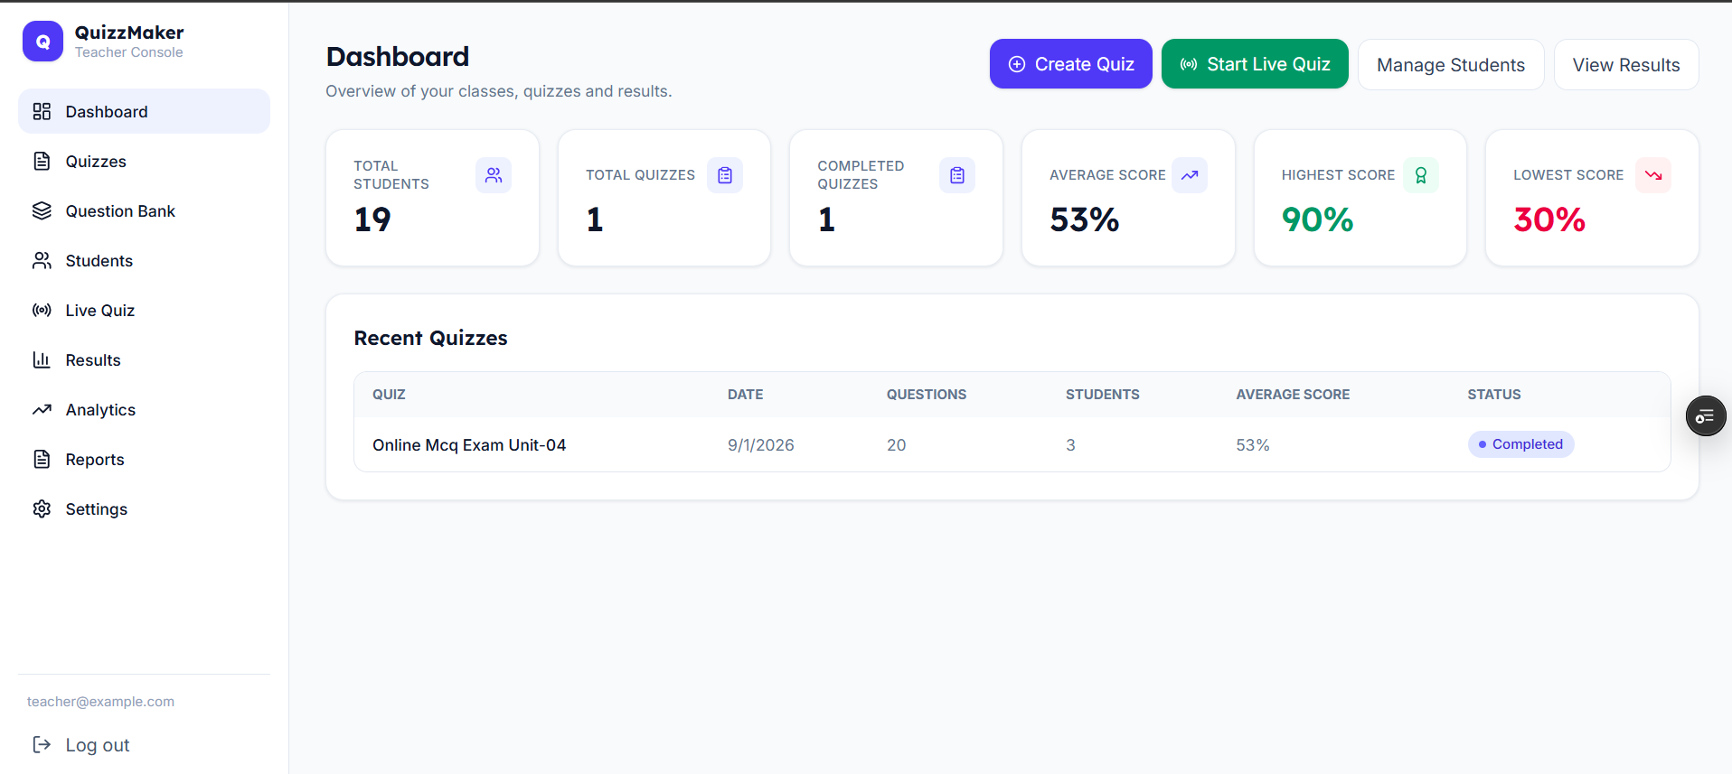Click the 30% lowest score value
Viewport: 1732px width, 774px height.
click(1549, 219)
